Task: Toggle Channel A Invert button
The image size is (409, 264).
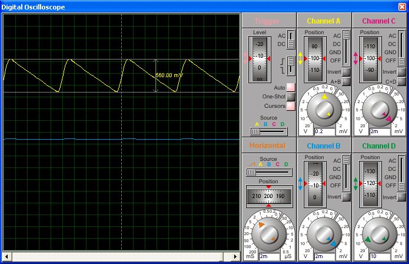Action: click(346, 72)
